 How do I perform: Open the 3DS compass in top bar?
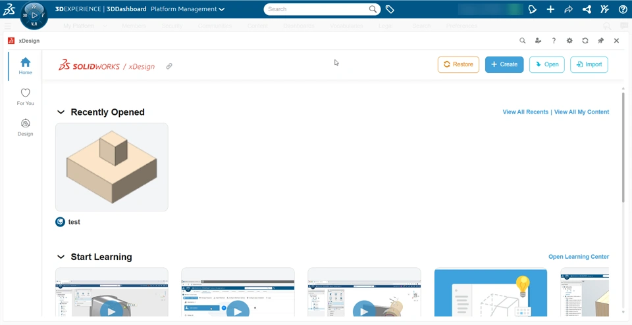[x=34, y=16]
